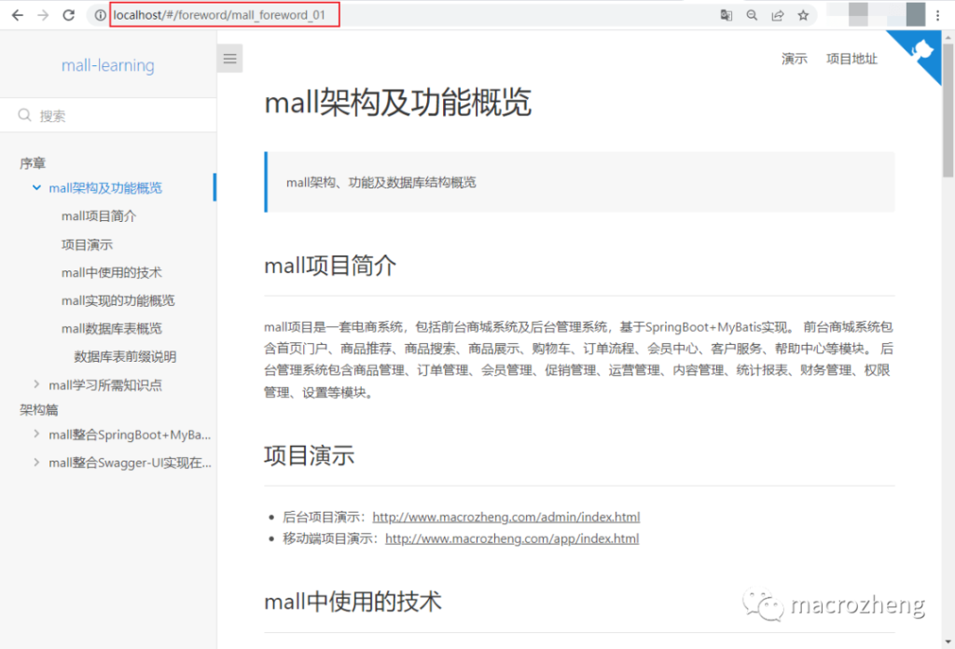
Task: Click the Google Translate icon in address bar
Action: tap(727, 15)
